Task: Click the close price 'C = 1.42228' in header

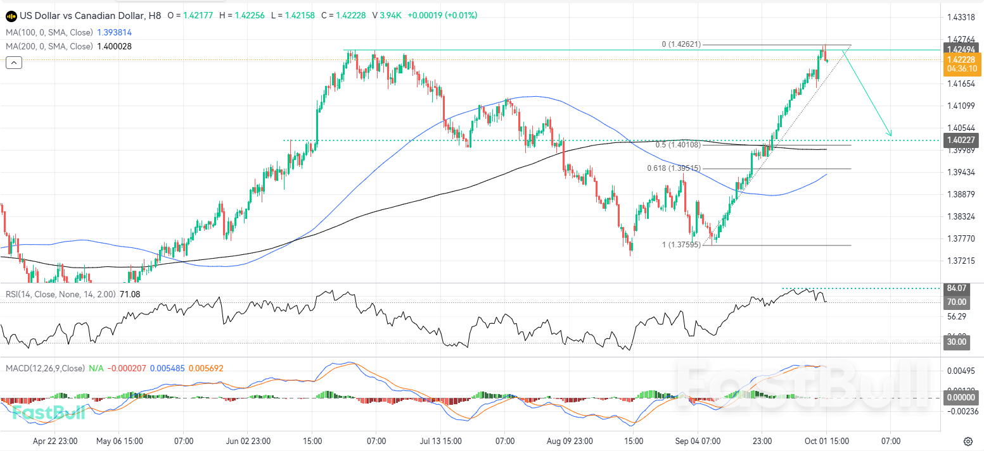Action: pos(344,15)
